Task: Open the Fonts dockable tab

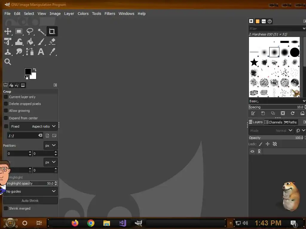Action: (x=264, y=21)
